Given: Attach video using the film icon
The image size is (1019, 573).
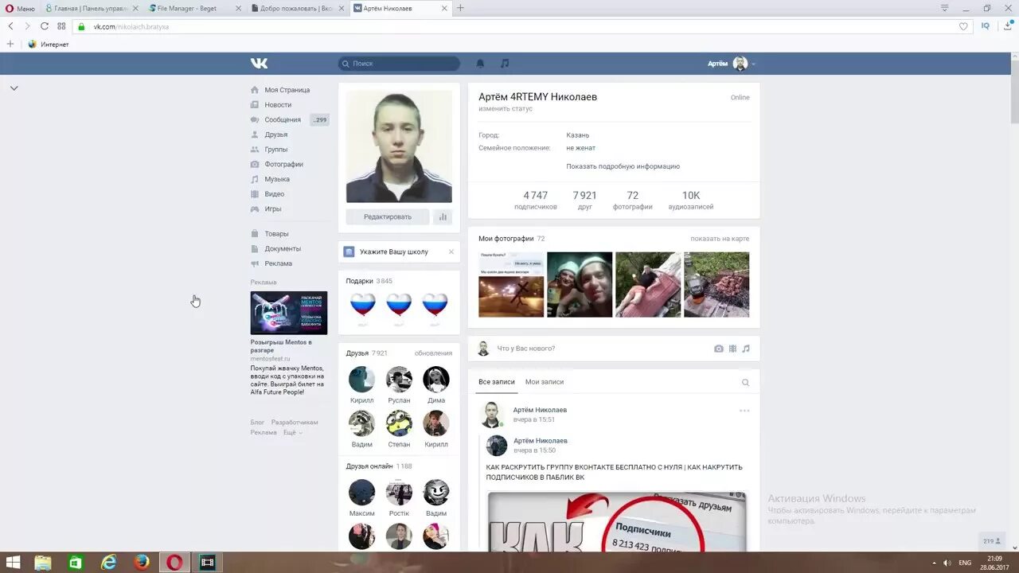Looking at the screenshot, I should (x=732, y=349).
